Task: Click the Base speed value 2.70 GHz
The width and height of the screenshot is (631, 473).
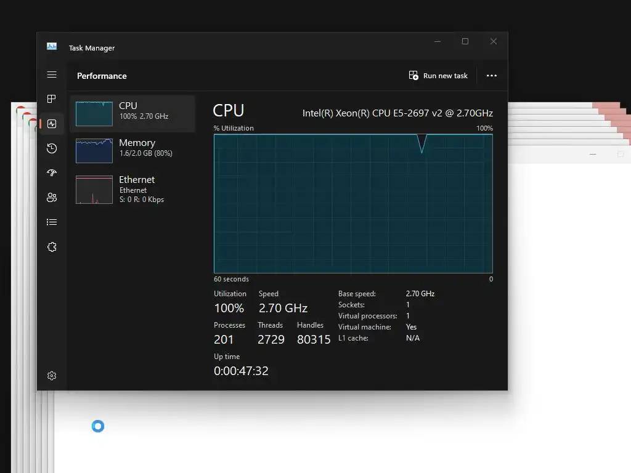Action: click(420, 294)
